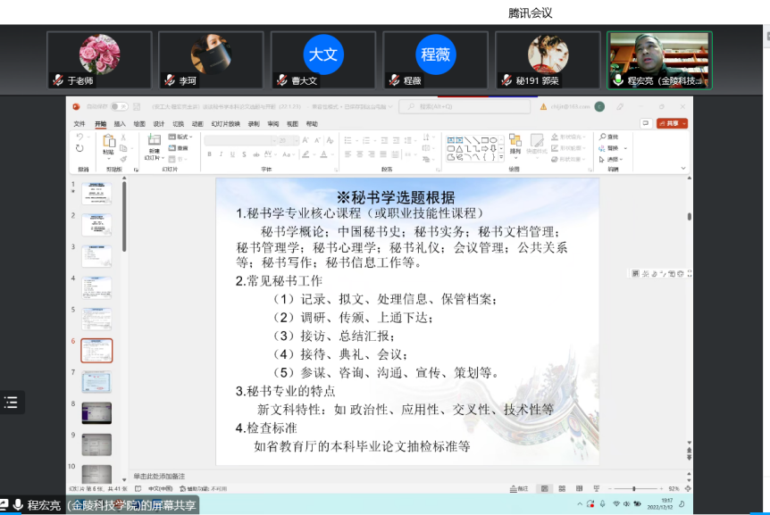Open the 插入 (Insert) ribbon tab

[x=120, y=124]
